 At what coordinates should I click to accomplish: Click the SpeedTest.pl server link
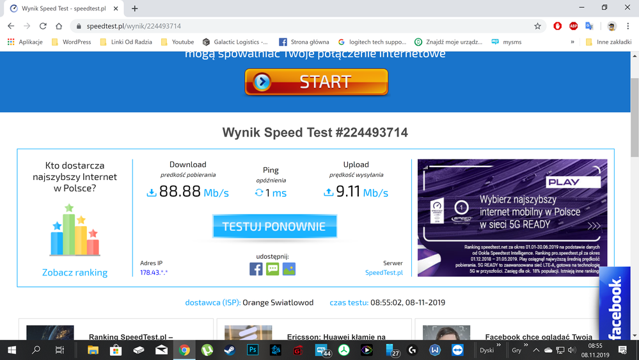(384, 272)
